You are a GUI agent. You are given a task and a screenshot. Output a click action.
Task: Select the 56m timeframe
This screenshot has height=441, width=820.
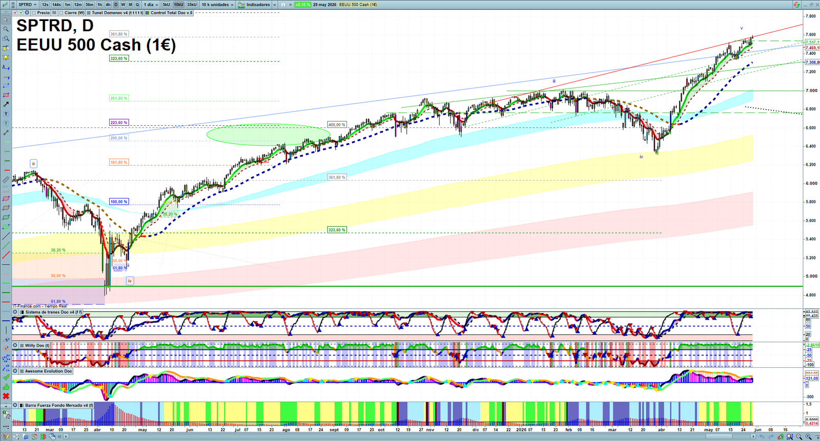pos(89,5)
